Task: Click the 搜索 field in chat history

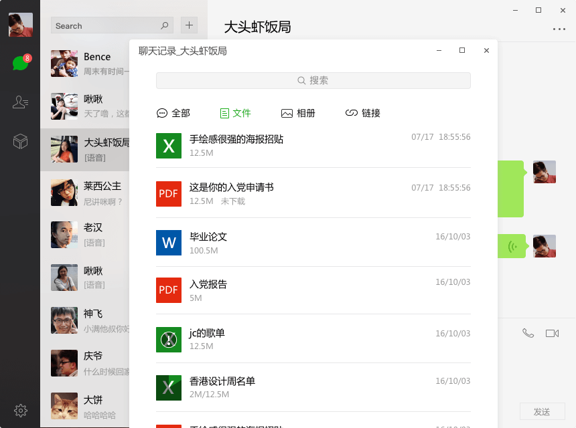Action: pyautogui.click(x=313, y=80)
